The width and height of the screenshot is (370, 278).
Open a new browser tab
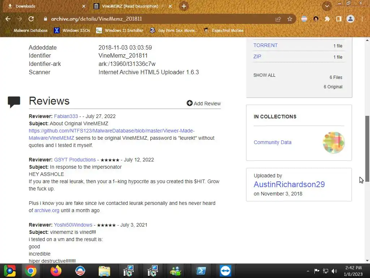pyautogui.click(x=184, y=6)
